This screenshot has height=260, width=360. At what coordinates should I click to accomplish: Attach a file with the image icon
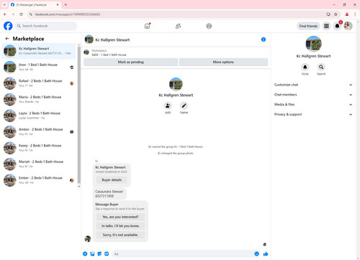click(92, 254)
